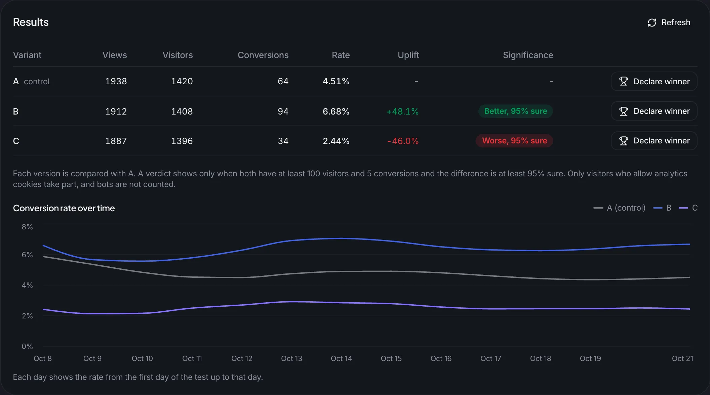Click the Views column header
The height and width of the screenshot is (395, 710).
click(115, 55)
